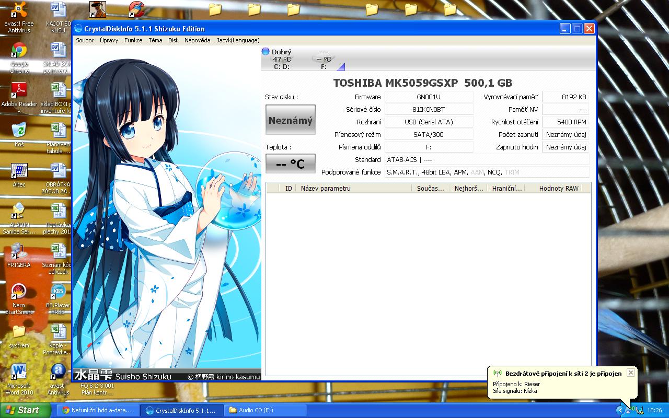Open BS.Player FREE shortcut
Image resolution: width=669 pixels, height=418 pixels.
(58, 299)
